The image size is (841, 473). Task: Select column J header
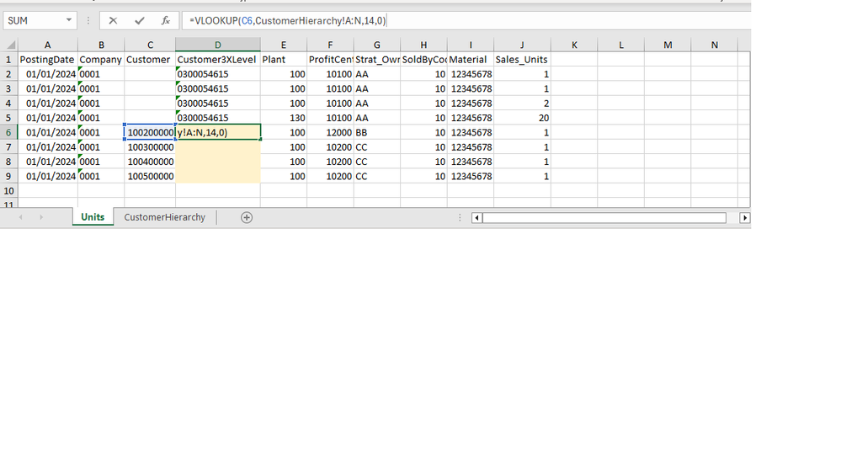point(522,45)
